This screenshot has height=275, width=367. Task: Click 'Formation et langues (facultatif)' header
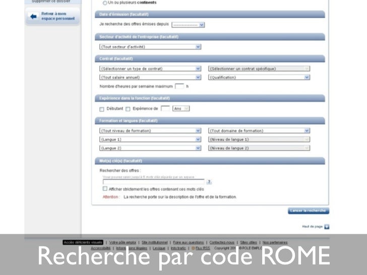210,121
